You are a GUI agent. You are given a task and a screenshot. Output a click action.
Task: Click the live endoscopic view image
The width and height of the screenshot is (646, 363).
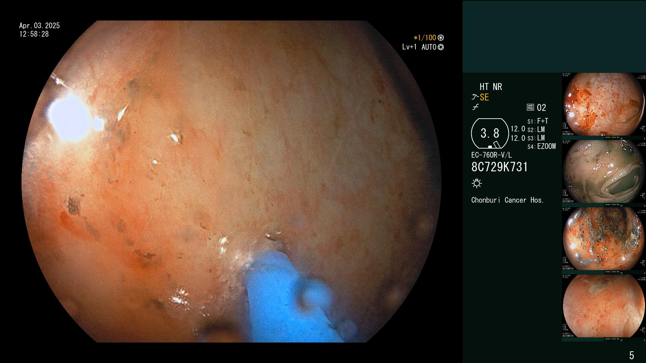coord(231,182)
